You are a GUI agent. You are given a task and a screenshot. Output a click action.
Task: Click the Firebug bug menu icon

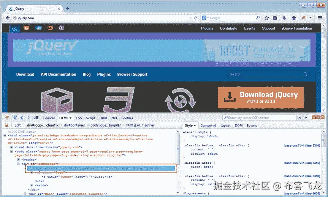coord(7,117)
